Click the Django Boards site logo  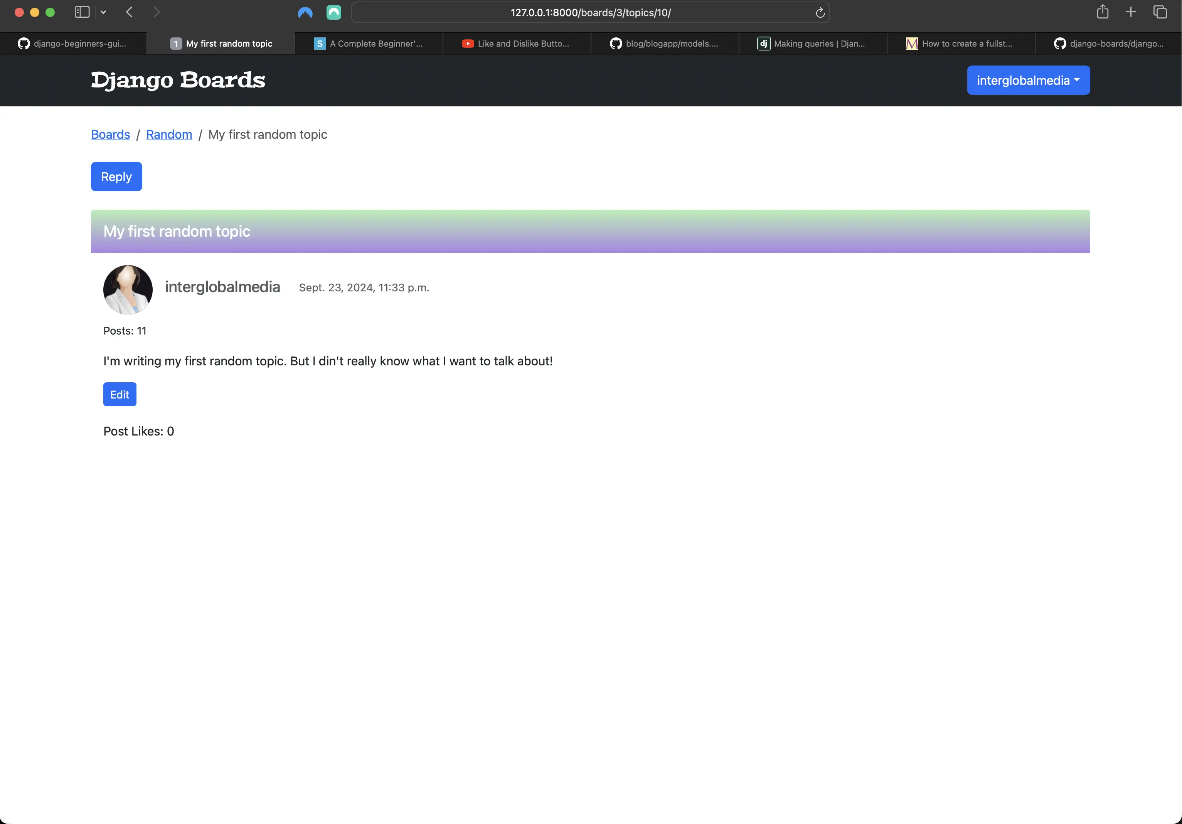[x=178, y=80]
